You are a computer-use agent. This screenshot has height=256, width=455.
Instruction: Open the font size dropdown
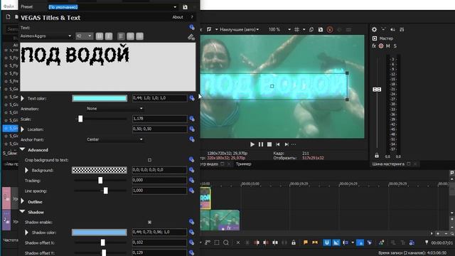coord(84,36)
